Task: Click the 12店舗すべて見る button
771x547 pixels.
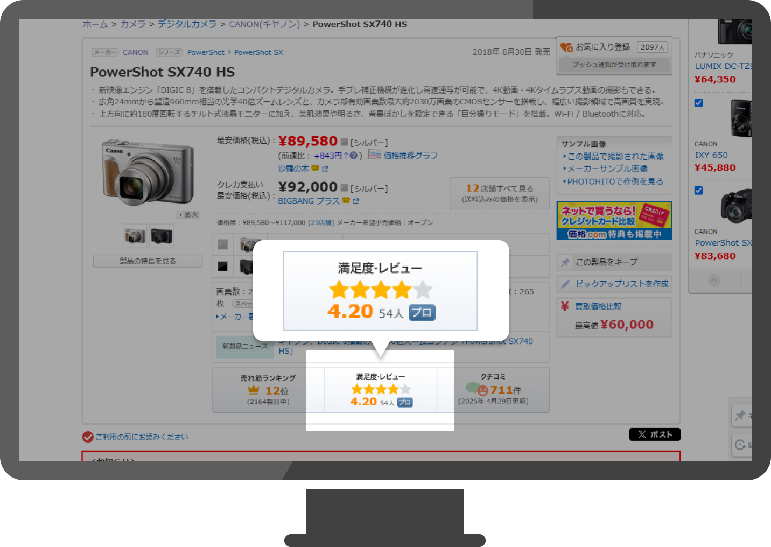Action: tap(500, 193)
